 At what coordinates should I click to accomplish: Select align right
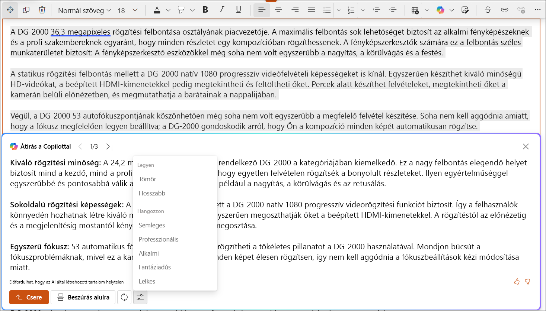pos(295,10)
